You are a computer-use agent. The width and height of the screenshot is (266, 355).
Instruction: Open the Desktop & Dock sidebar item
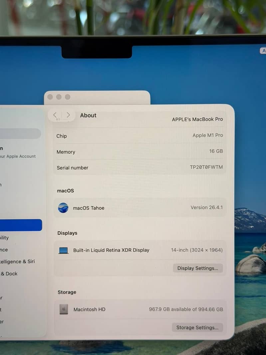pyautogui.click(x=9, y=273)
